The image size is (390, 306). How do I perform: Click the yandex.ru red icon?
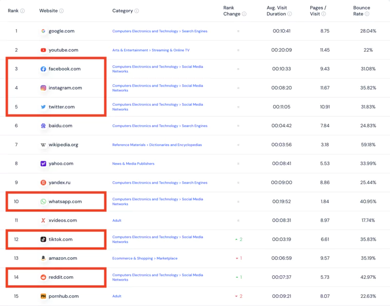coord(43,182)
